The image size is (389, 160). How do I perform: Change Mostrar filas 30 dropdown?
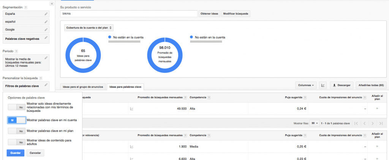pos(315,123)
